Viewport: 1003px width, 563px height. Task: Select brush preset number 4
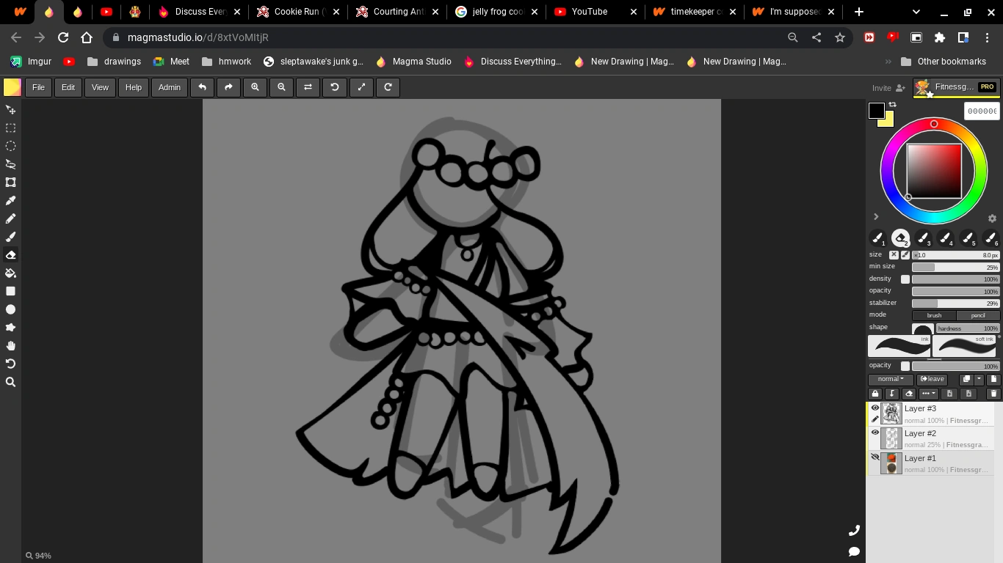pos(946,238)
